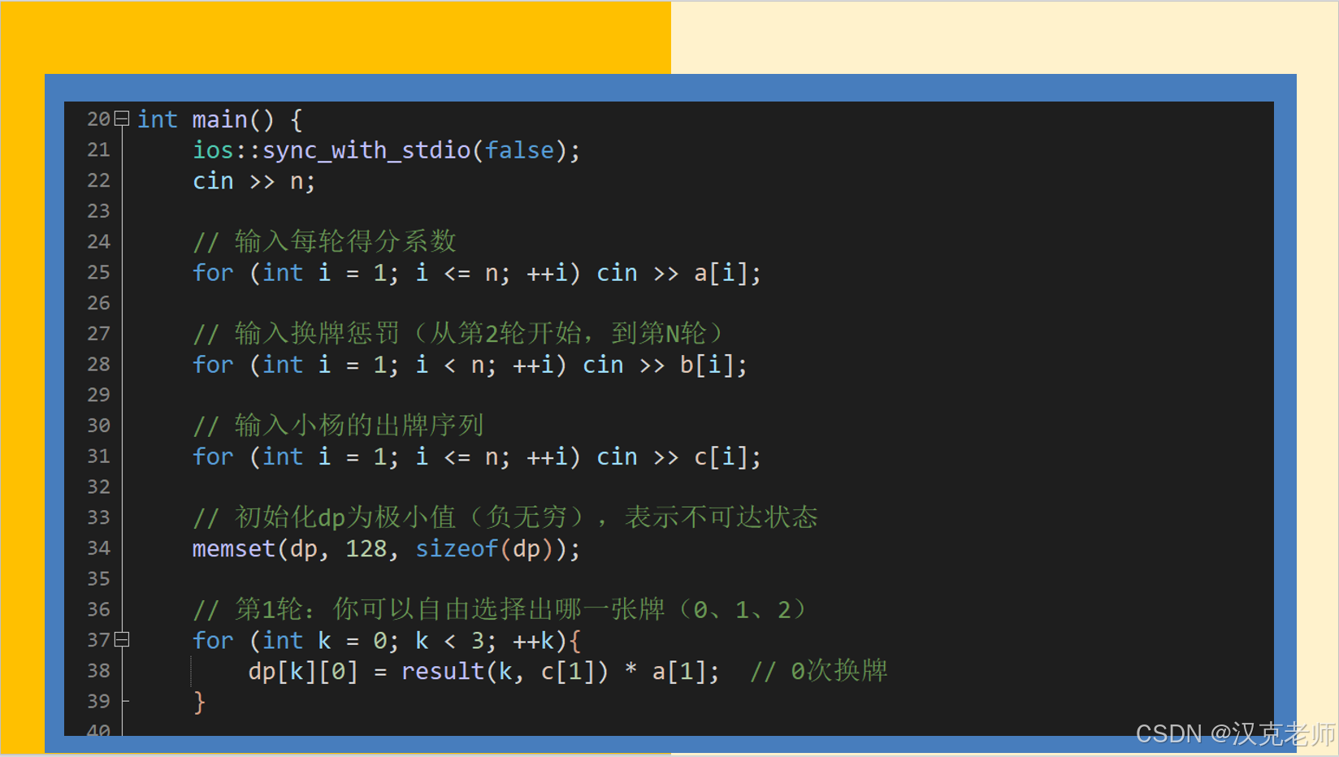
Task: Collapse the main() function fold at line 20
Action: 122,119
